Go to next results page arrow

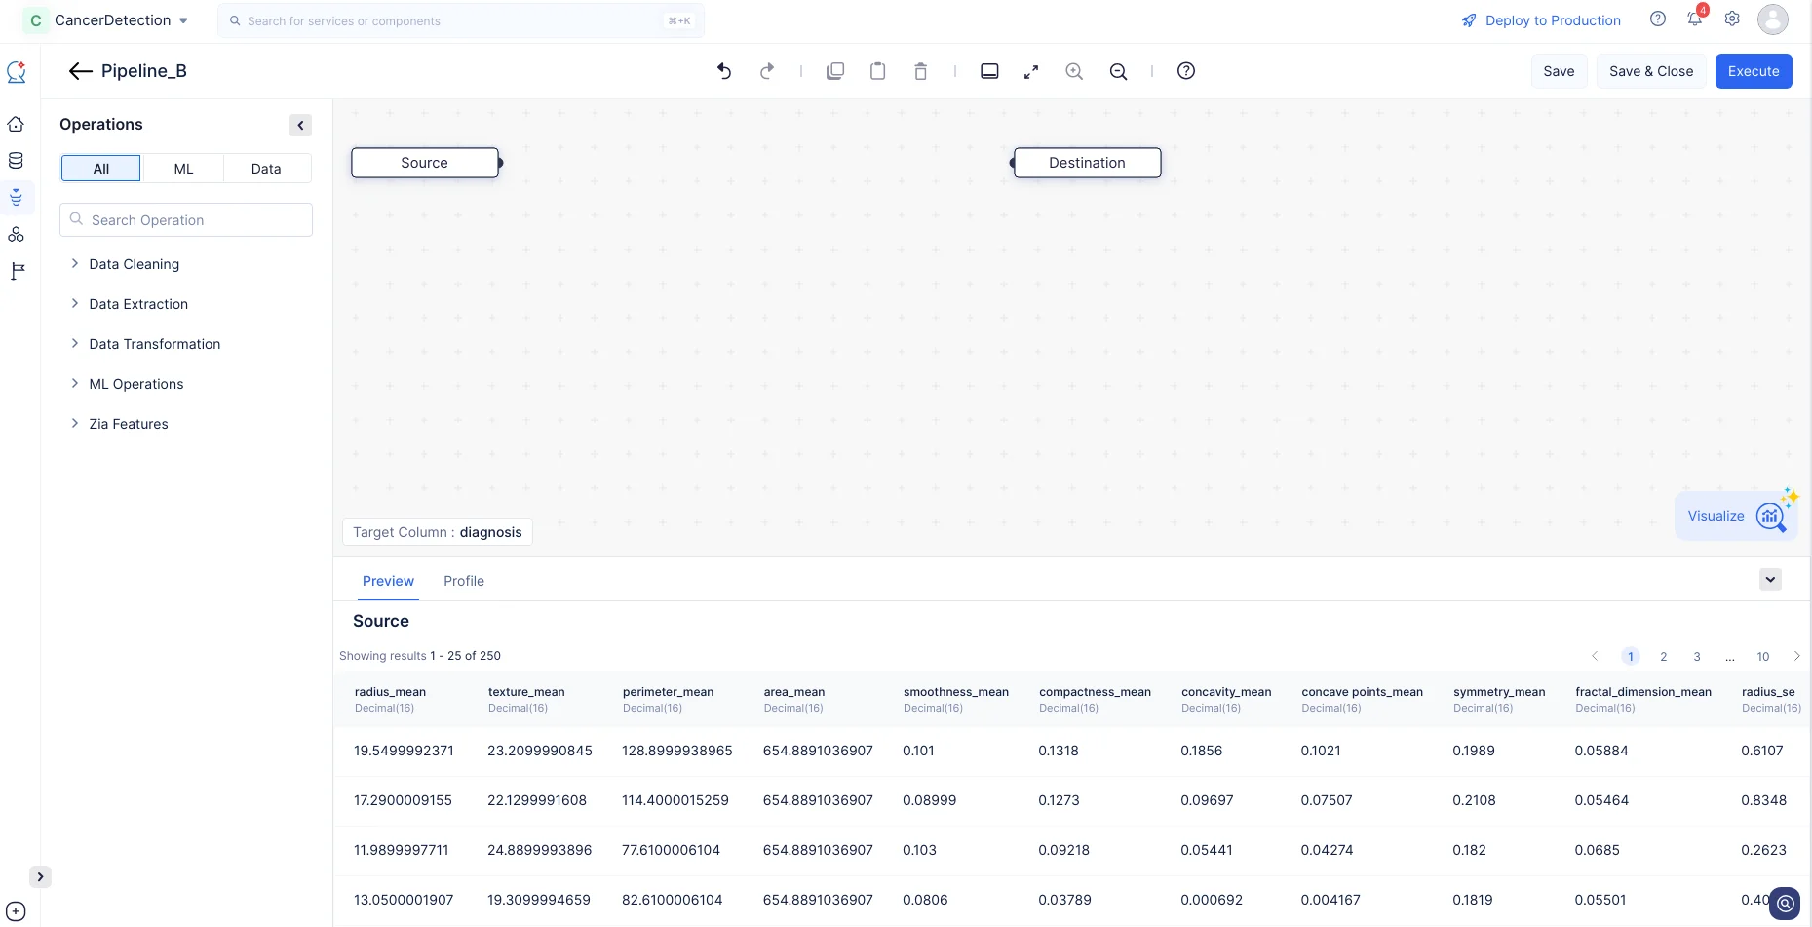[1797, 656]
